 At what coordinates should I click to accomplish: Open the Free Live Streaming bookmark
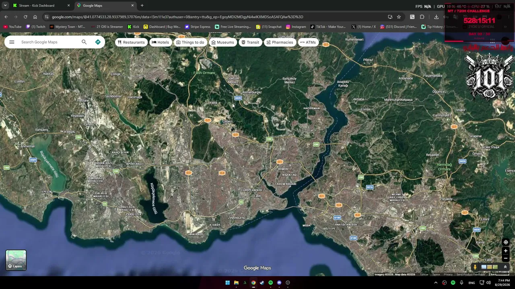pos(233,27)
